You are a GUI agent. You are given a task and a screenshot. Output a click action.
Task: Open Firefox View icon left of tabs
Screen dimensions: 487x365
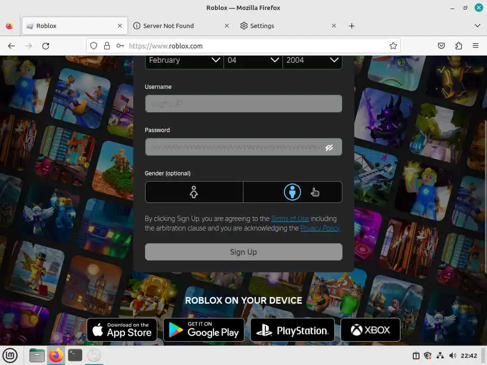tap(10, 26)
